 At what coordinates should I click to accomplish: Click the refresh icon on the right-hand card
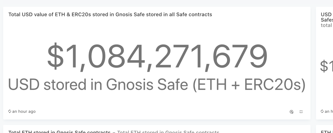click(322, 111)
